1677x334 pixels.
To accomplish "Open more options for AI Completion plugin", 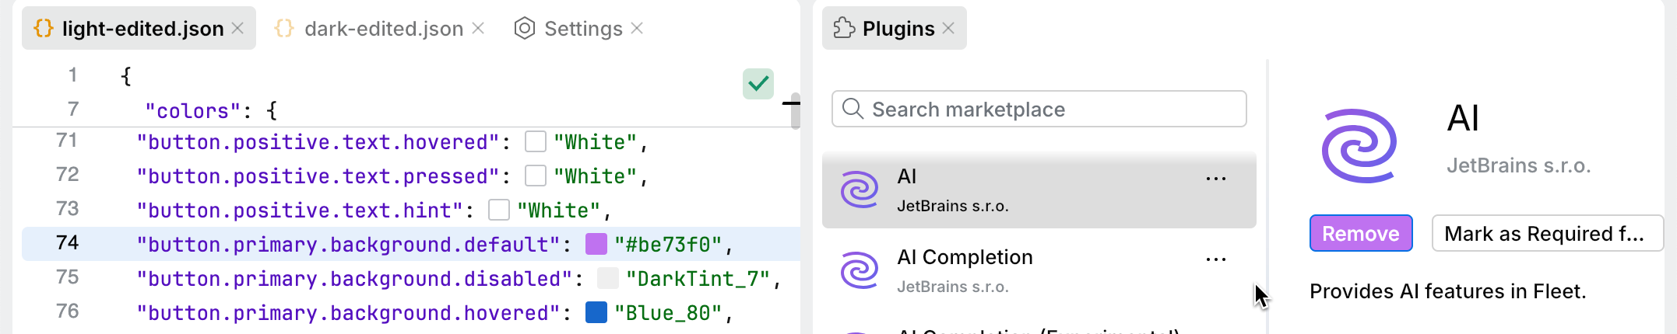I will pyautogui.click(x=1215, y=259).
